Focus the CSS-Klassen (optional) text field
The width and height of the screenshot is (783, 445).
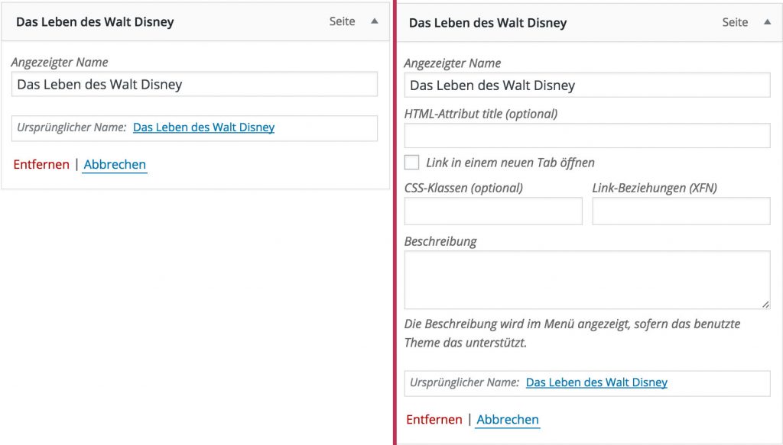[492, 211]
